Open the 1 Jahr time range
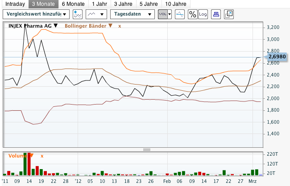 [x=99, y=4]
